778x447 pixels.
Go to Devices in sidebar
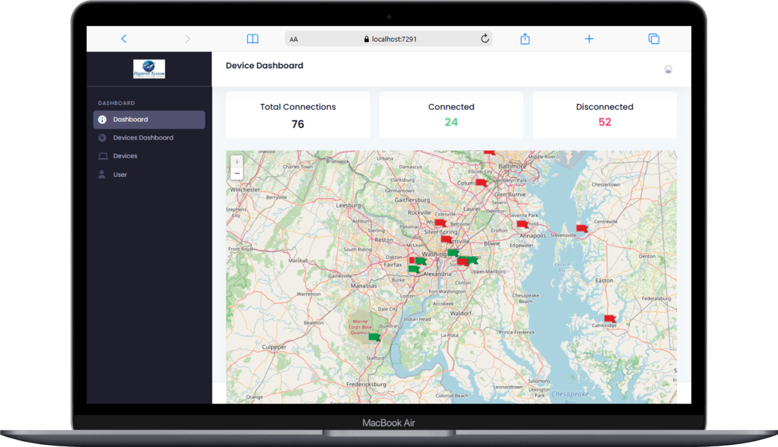click(x=125, y=156)
